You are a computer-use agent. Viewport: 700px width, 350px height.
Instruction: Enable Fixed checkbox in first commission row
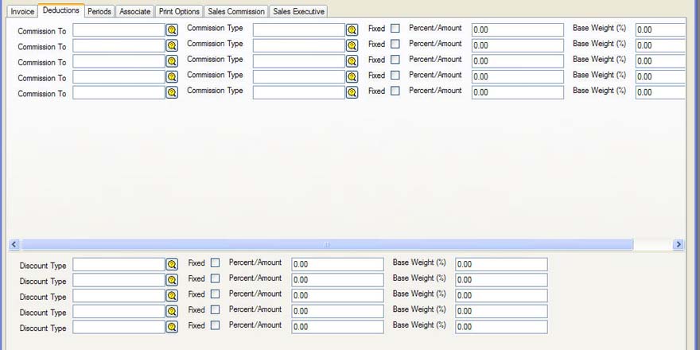pyautogui.click(x=395, y=29)
